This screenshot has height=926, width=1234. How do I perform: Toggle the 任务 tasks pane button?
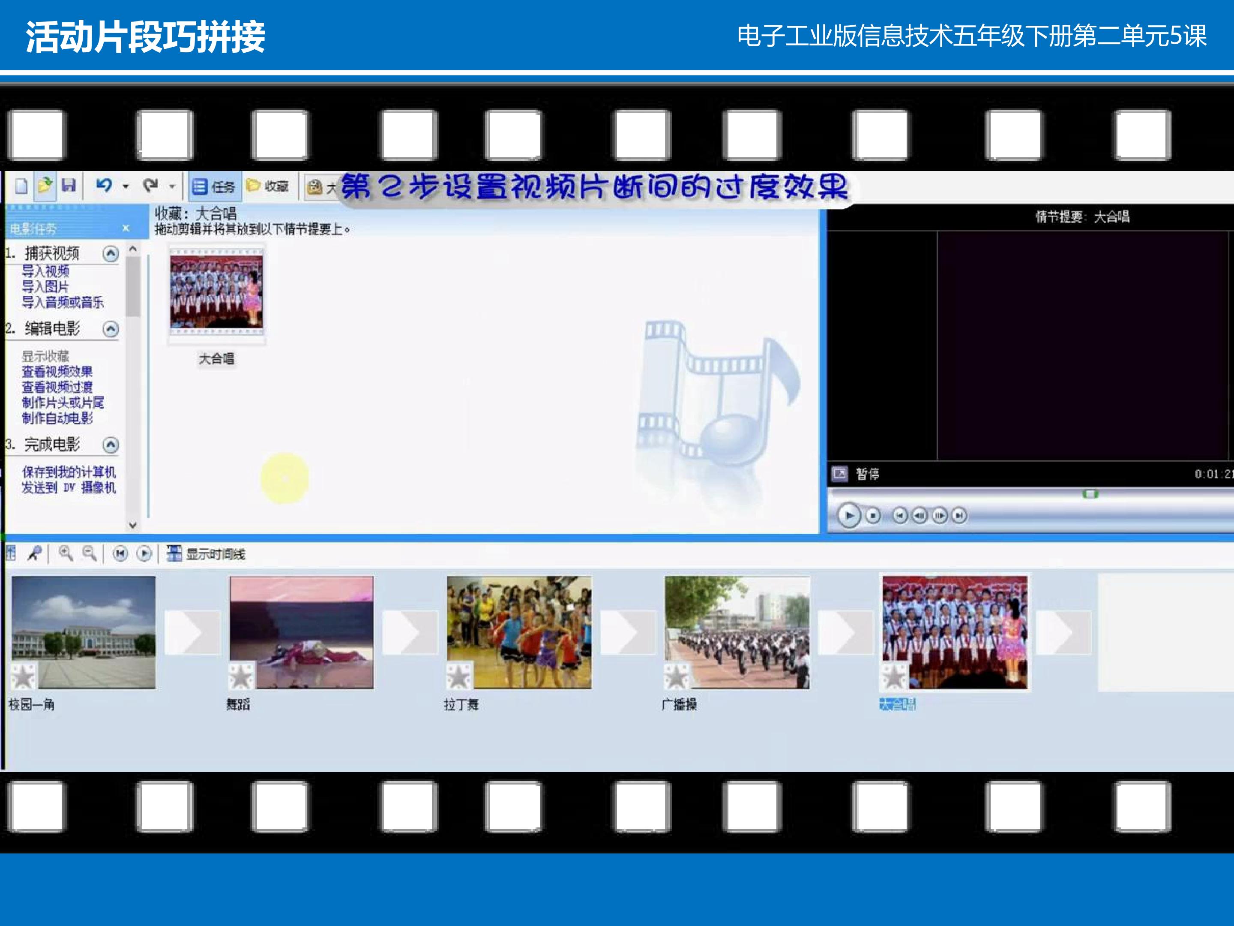pos(214,186)
